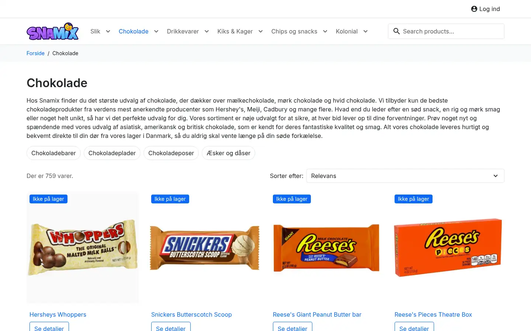Click the current Chokolade breadcrumb text
Viewport: 531px width, 331px height.
tap(65, 53)
